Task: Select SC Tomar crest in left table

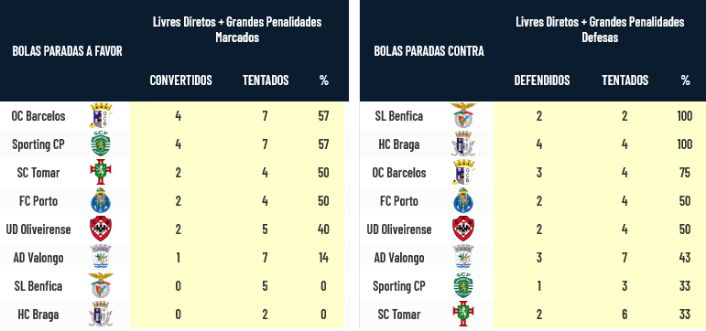Action: (x=101, y=172)
